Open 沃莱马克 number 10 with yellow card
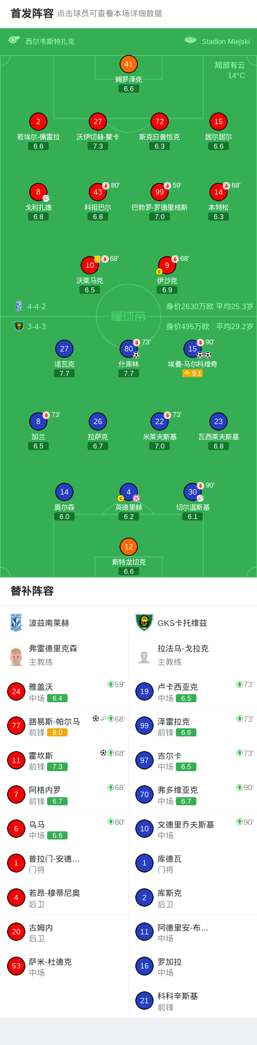The height and width of the screenshot is (1045, 257). coord(90,265)
